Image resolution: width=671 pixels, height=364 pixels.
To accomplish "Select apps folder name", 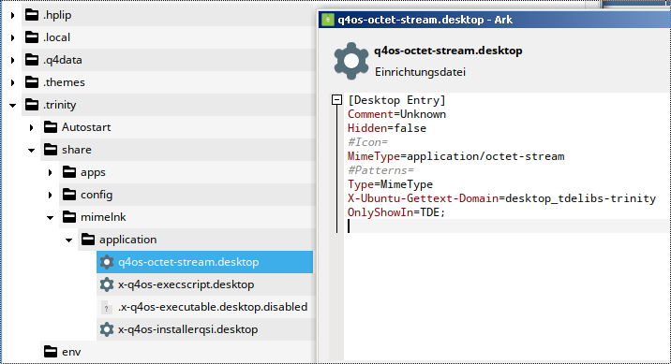I will tap(93, 172).
